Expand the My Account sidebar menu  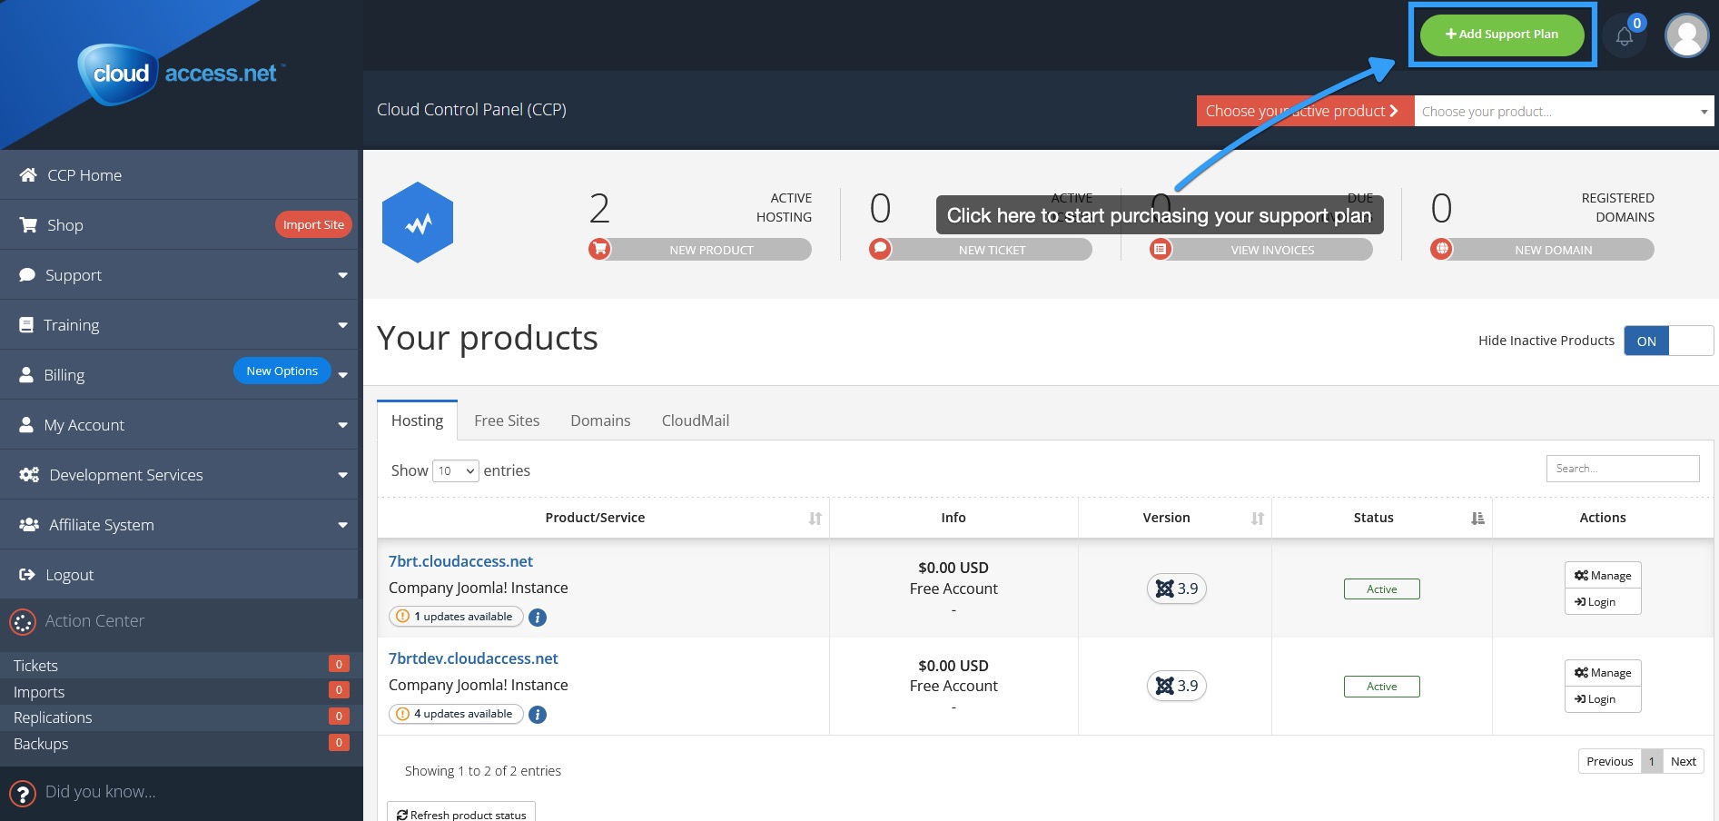click(x=179, y=425)
